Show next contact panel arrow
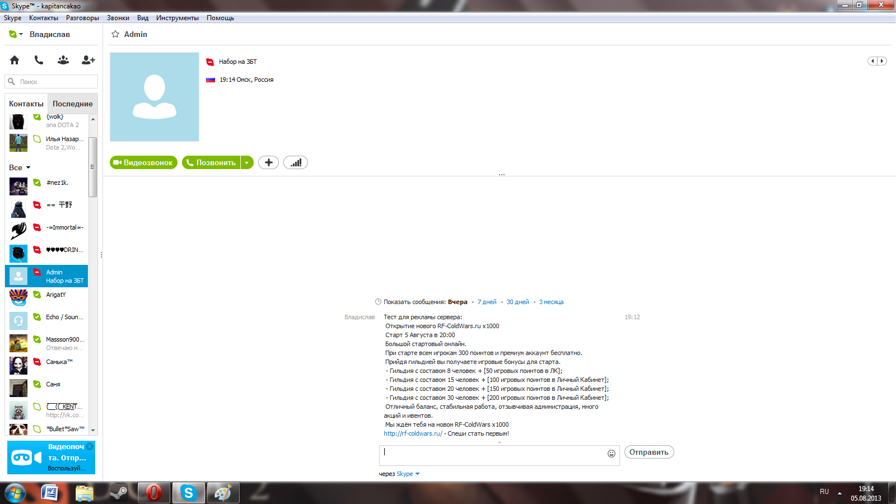Screen dimensions: 896x504 [882, 61]
